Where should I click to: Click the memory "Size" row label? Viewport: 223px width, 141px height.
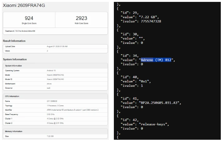click(7, 136)
